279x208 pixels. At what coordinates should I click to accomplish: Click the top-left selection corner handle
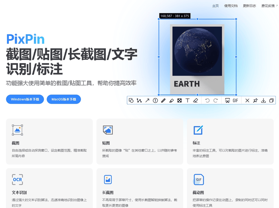tap(159, 19)
